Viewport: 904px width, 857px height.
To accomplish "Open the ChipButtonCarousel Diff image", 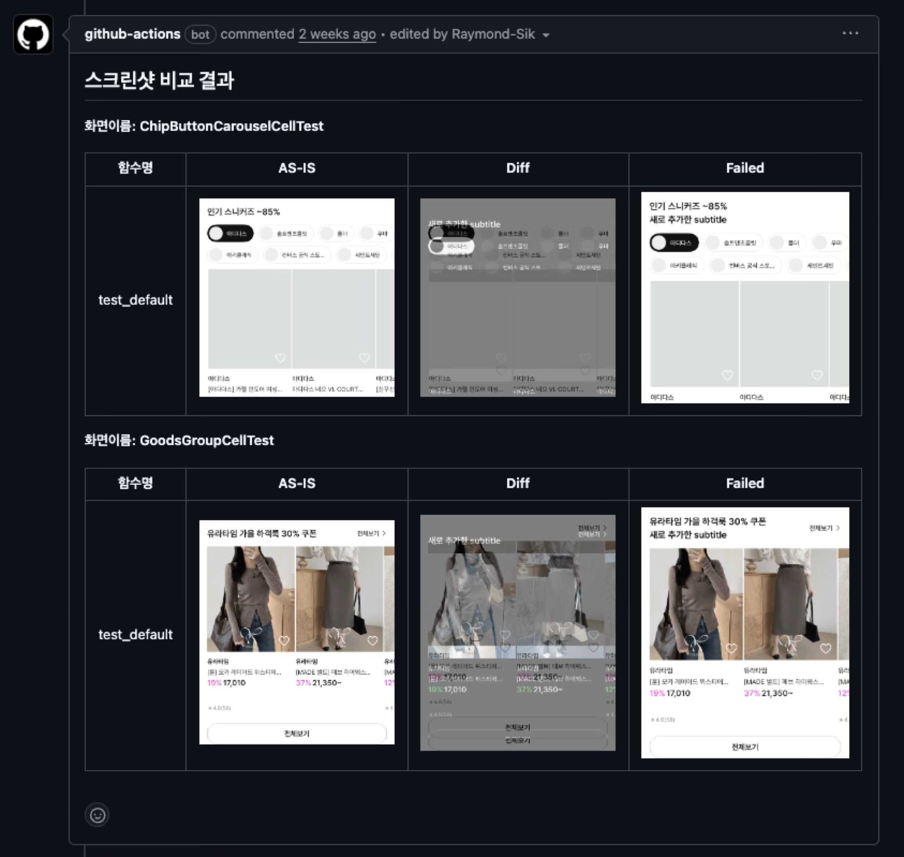I will pyautogui.click(x=517, y=297).
